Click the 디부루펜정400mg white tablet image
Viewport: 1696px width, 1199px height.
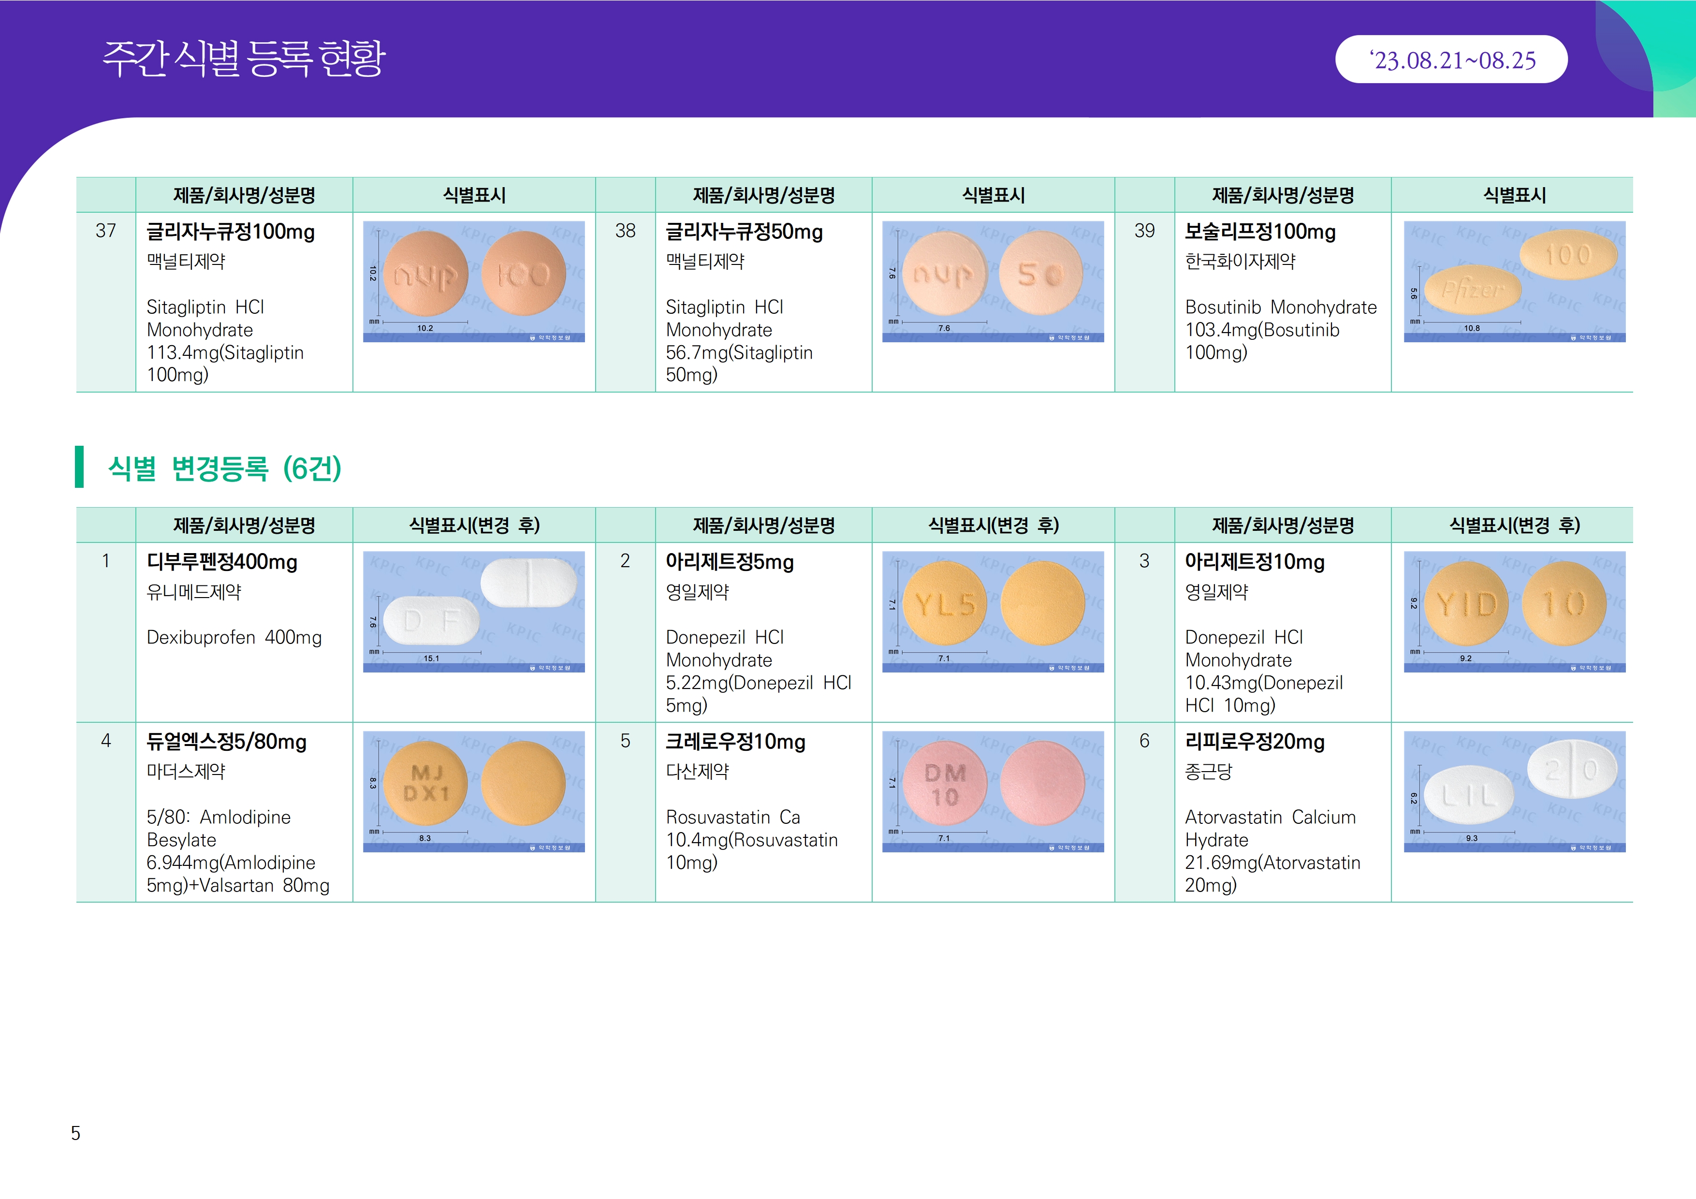(x=473, y=611)
